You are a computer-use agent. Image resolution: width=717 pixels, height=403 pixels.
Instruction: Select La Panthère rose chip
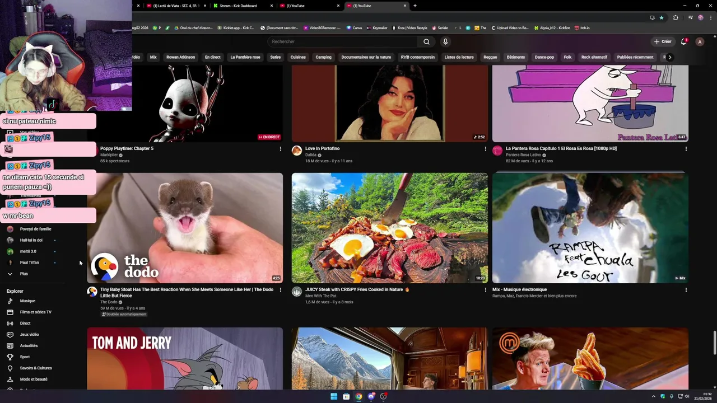coord(245,57)
